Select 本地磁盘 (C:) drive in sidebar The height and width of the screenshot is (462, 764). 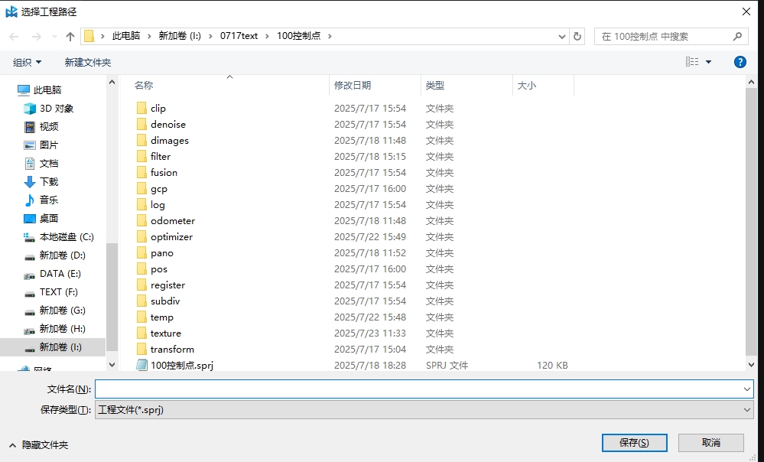pyautogui.click(x=66, y=237)
